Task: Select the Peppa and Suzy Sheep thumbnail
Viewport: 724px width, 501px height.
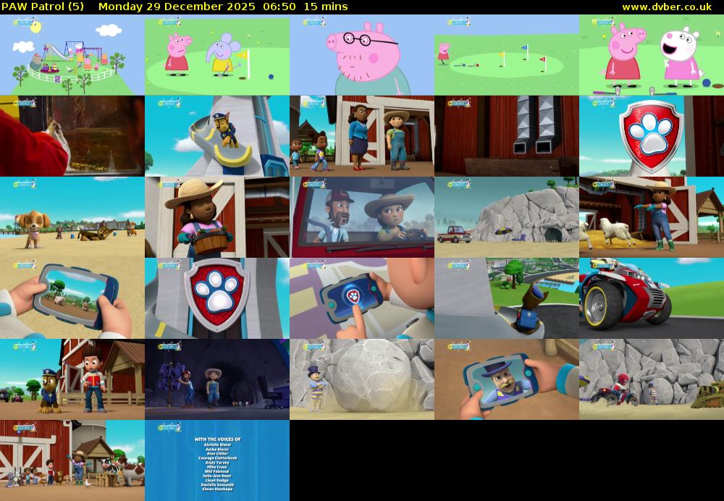Action: pos(651,56)
